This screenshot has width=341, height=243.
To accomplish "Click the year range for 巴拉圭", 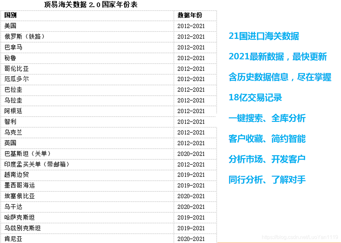I will [191, 90].
